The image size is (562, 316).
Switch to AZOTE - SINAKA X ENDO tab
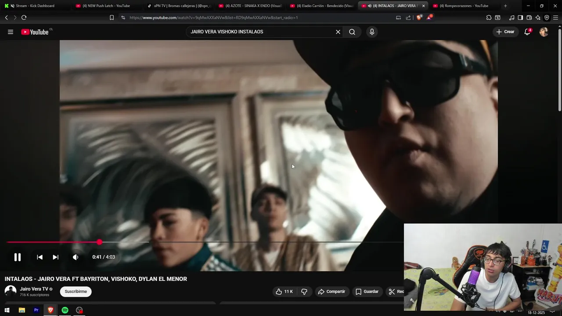coord(251,6)
